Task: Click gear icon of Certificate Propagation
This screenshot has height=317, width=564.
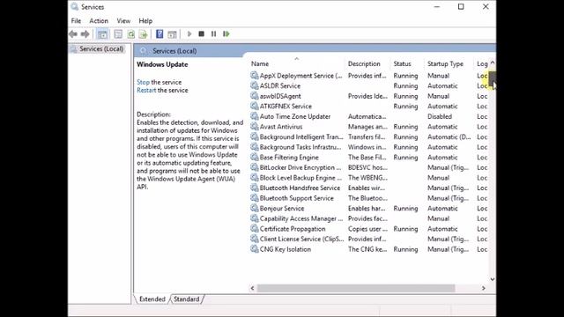Action: point(255,229)
